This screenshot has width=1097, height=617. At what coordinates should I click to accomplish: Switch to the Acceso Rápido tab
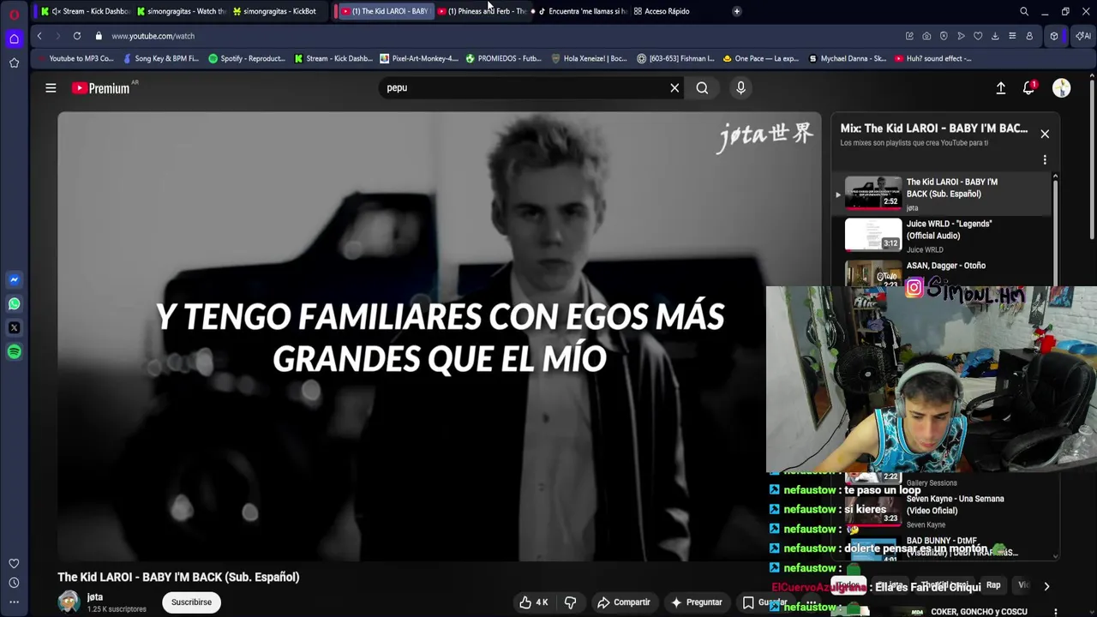(662, 11)
